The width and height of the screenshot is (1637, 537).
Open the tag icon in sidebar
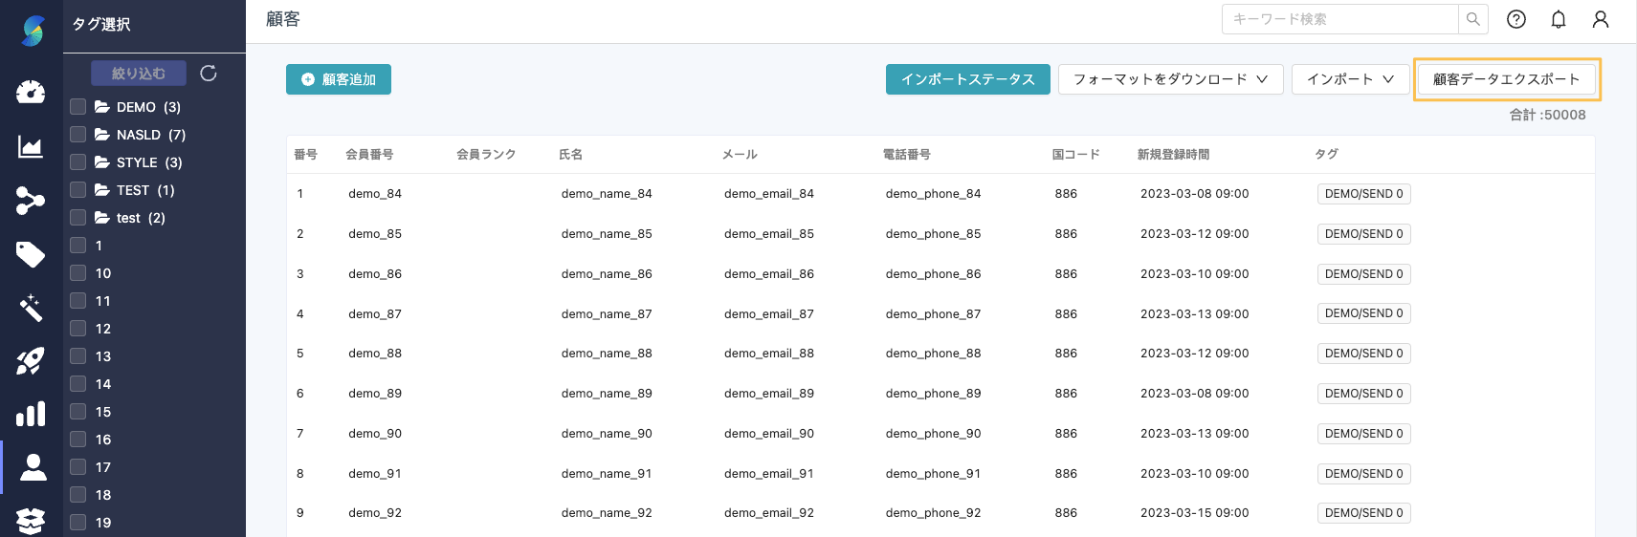click(31, 254)
